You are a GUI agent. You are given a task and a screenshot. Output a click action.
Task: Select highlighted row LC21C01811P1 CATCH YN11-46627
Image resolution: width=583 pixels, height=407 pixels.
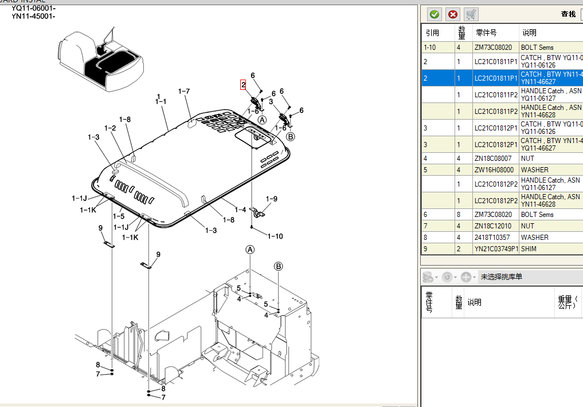click(502, 78)
